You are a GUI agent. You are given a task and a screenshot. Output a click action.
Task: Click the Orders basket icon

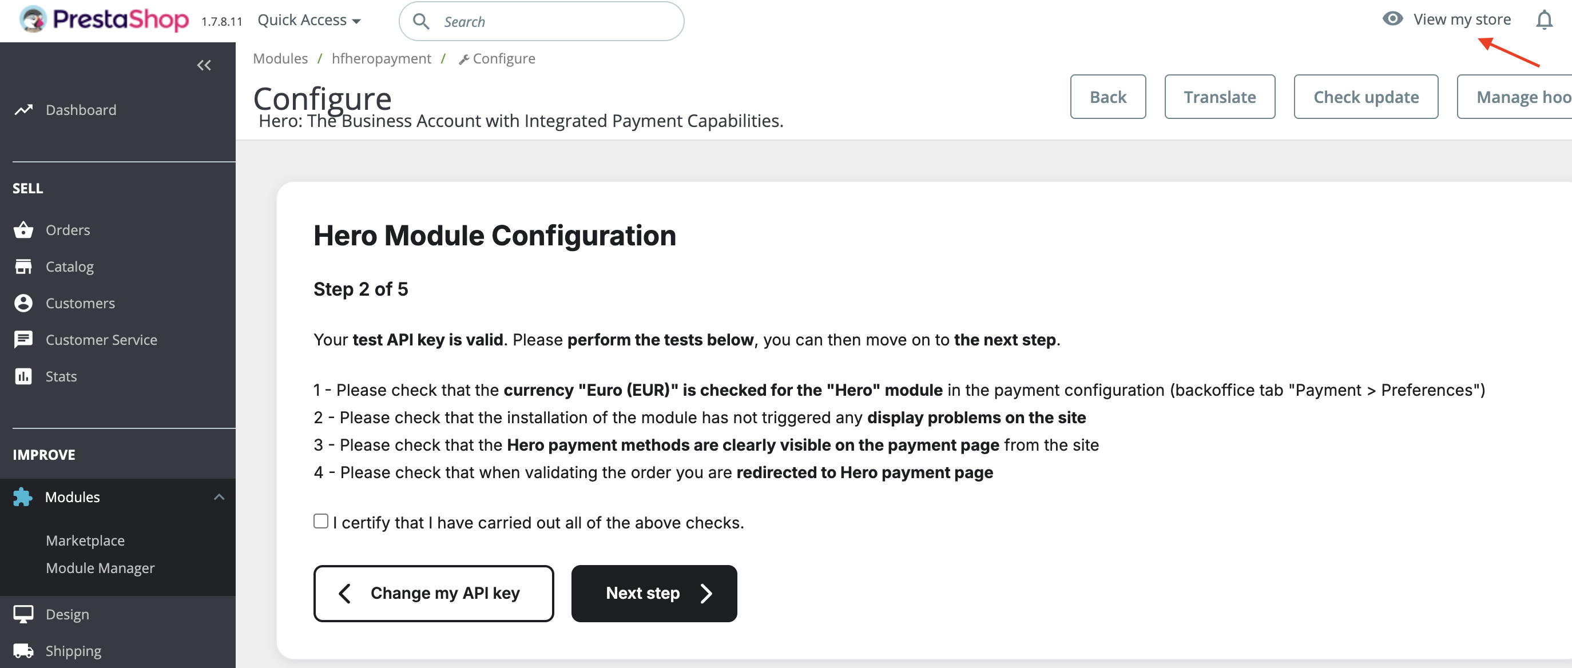tap(24, 230)
